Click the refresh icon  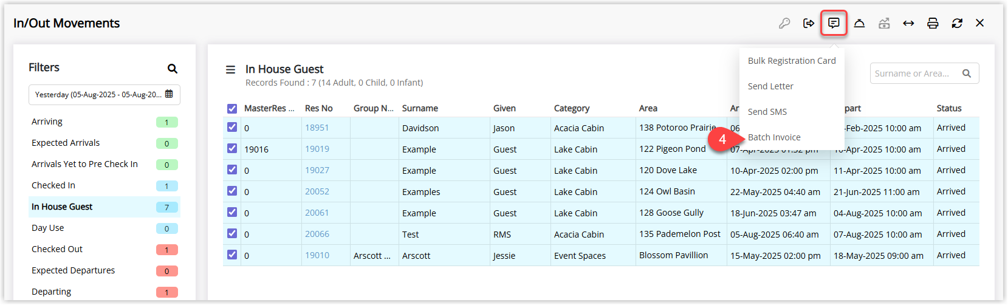coord(957,23)
